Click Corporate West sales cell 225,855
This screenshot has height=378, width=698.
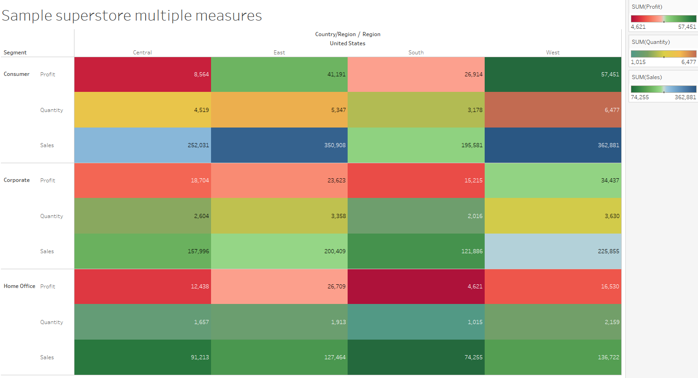(553, 251)
